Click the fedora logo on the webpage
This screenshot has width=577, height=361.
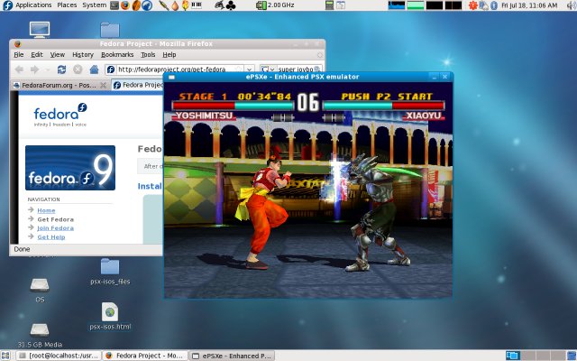click(60, 115)
